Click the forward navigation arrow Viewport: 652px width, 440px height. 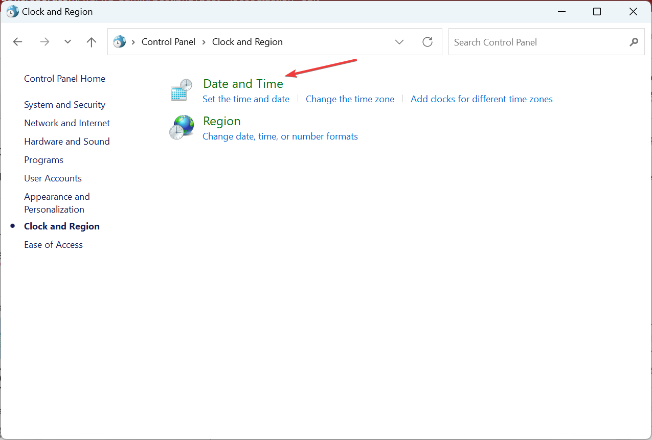44,41
